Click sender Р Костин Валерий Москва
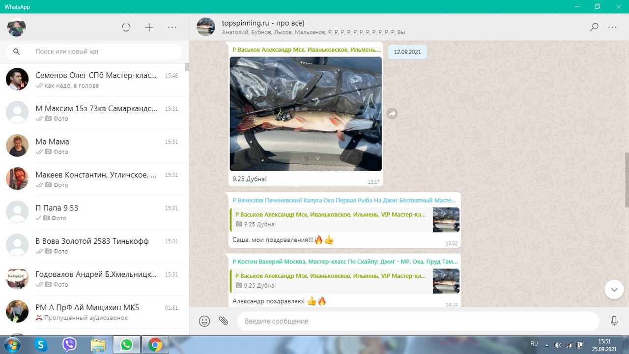This screenshot has width=629, height=354. pyautogui.click(x=344, y=262)
